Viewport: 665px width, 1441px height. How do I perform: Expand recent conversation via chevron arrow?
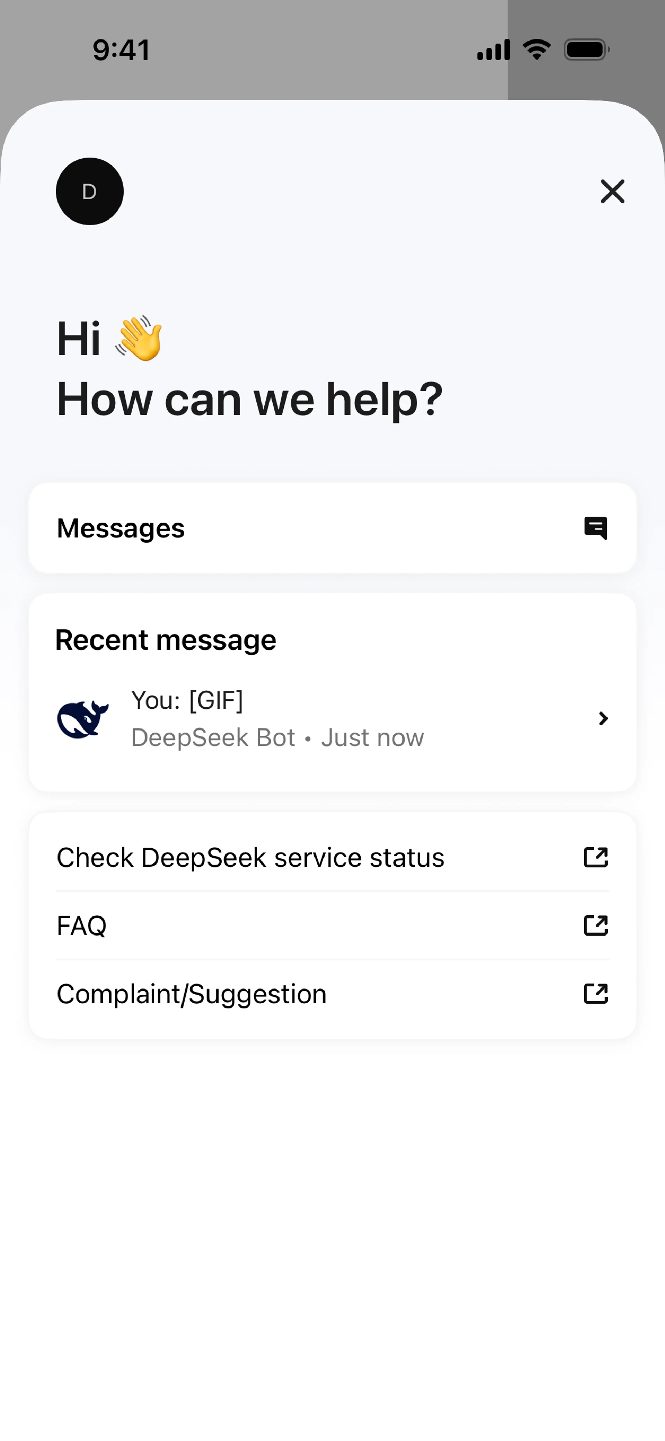point(603,719)
